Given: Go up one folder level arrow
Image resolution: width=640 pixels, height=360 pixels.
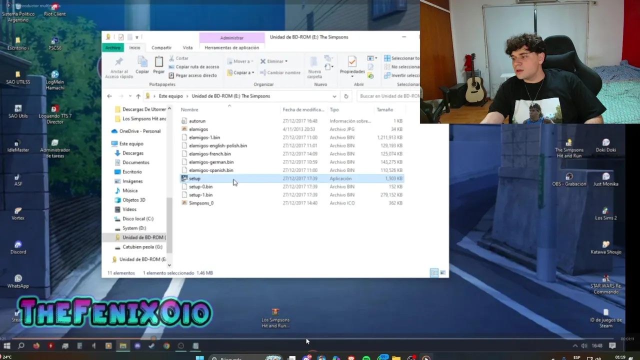Looking at the screenshot, I should (138, 96).
